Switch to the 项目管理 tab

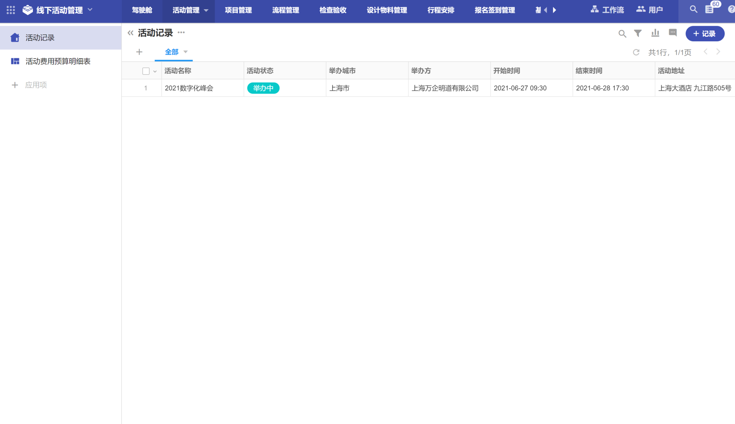pyautogui.click(x=238, y=10)
